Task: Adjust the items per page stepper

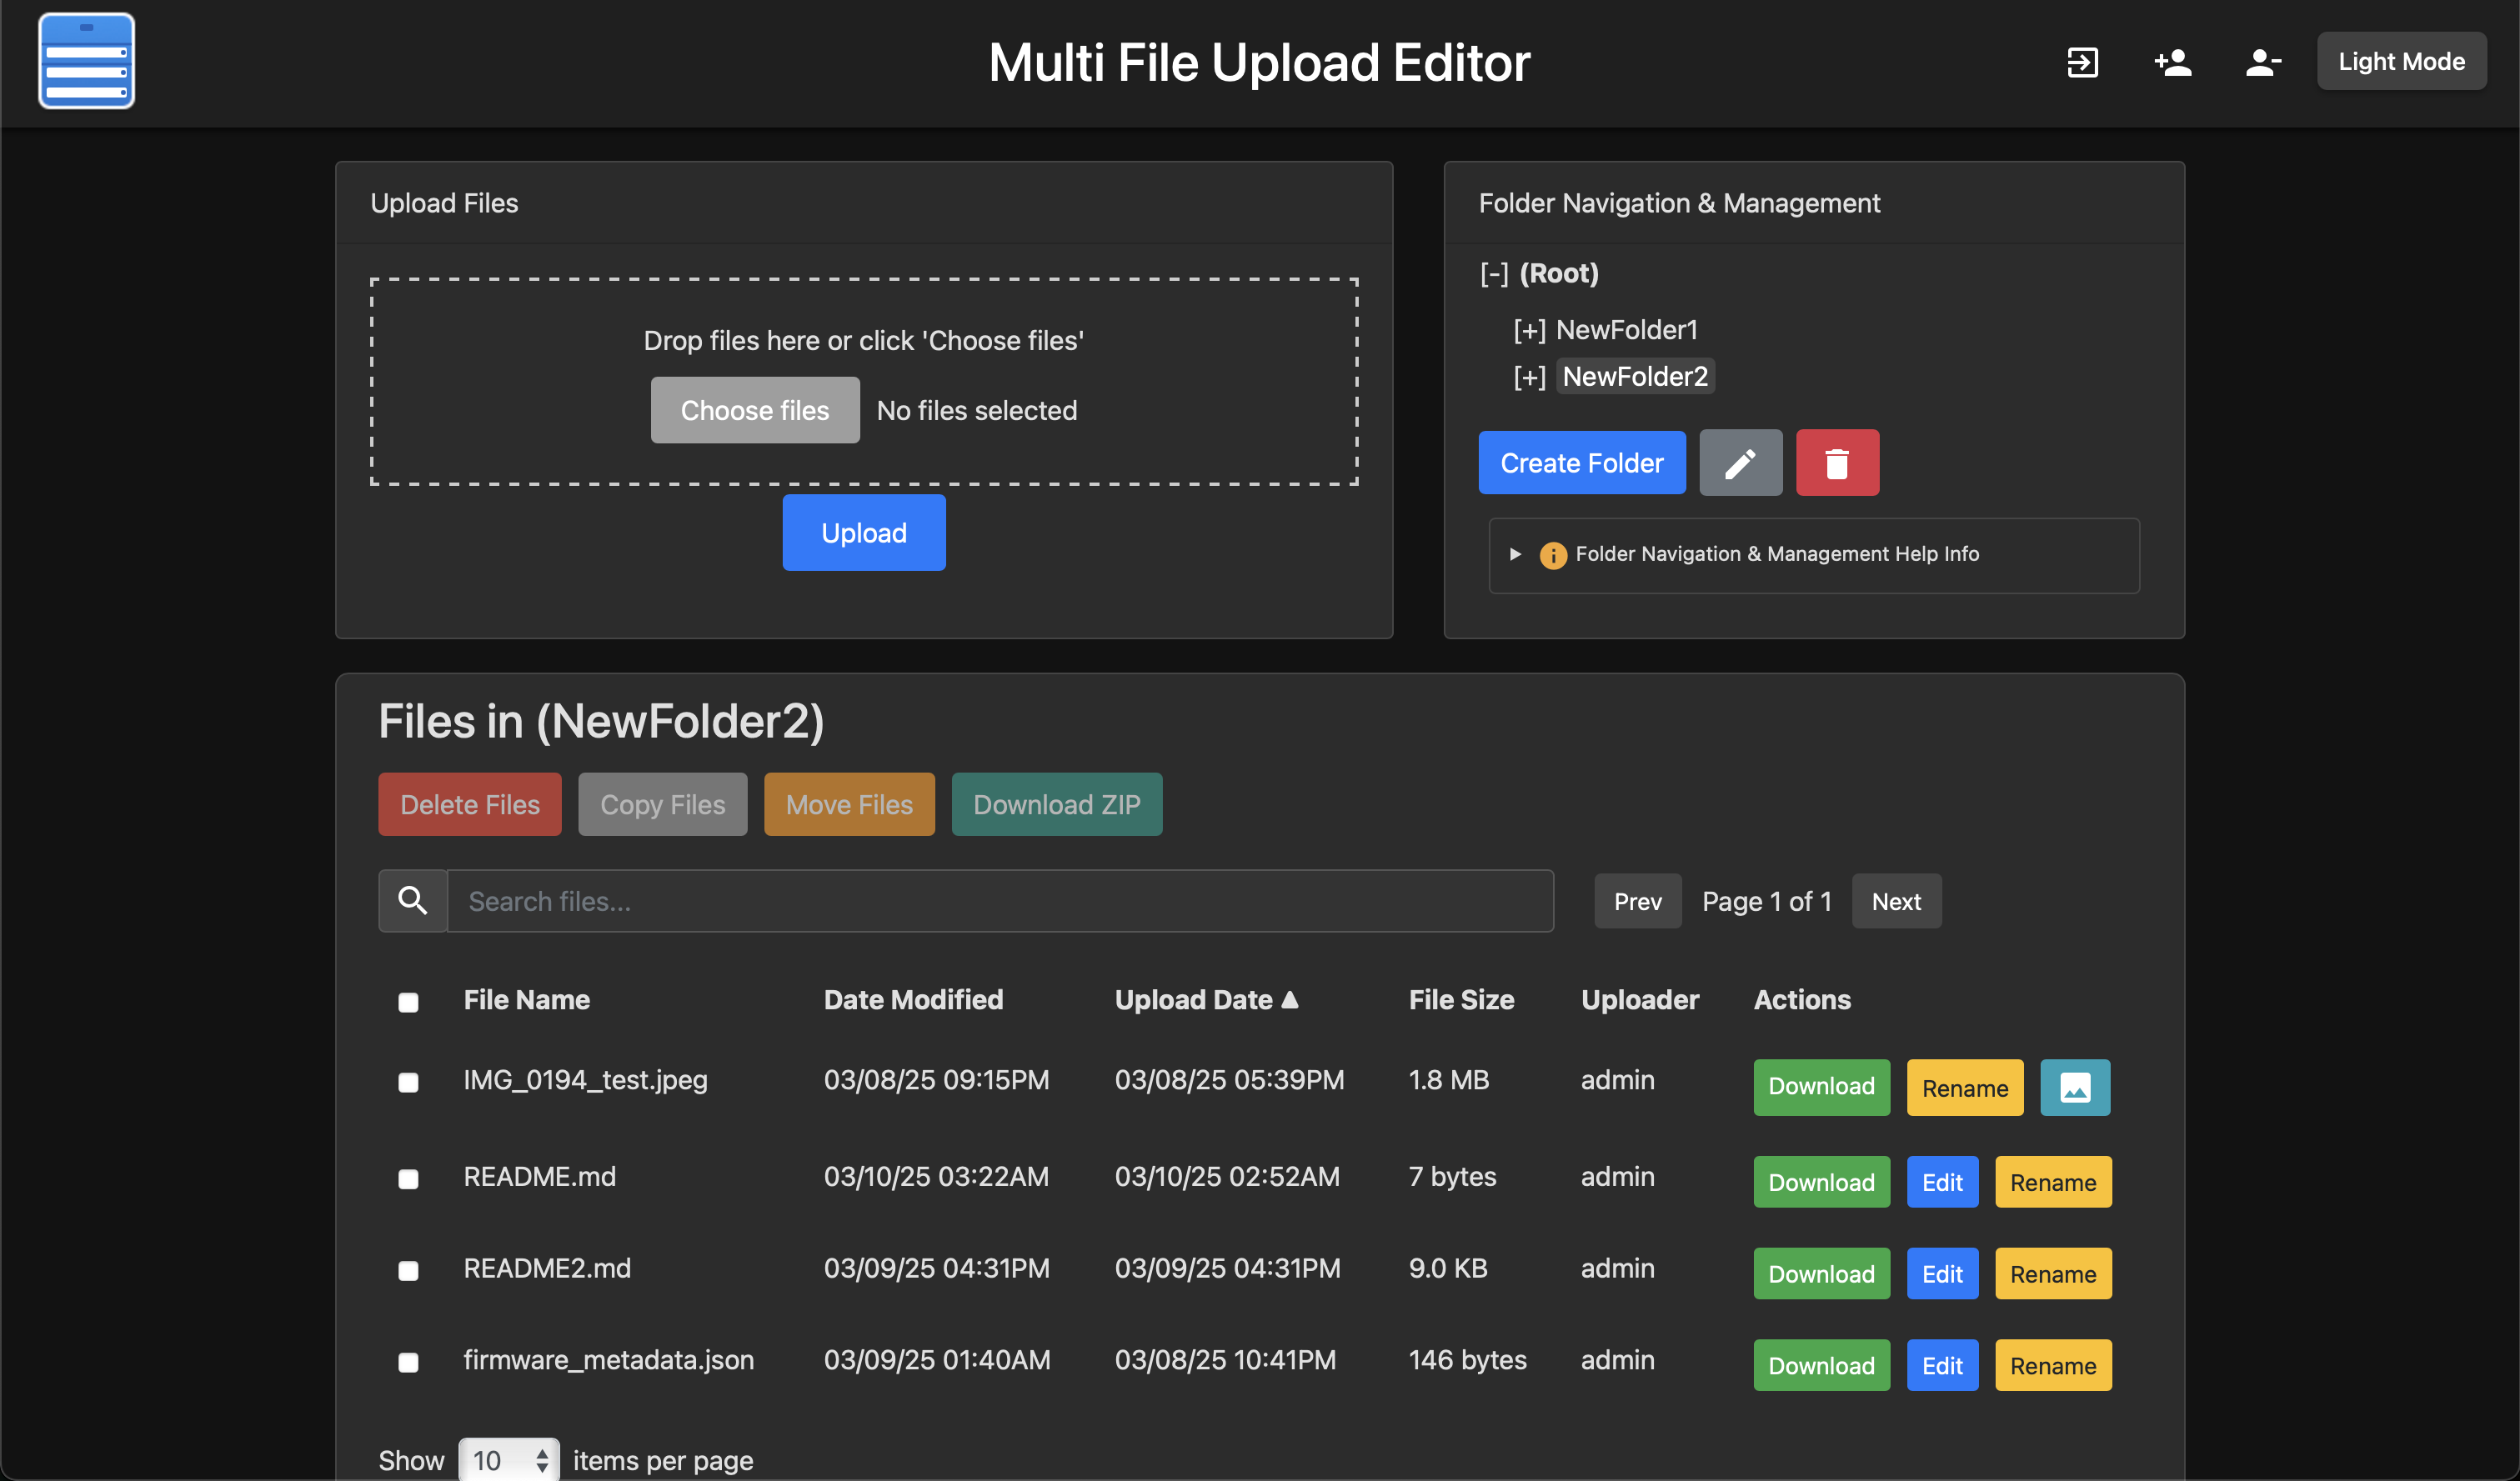Action: pyautogui.click(x=541, y=1460)
